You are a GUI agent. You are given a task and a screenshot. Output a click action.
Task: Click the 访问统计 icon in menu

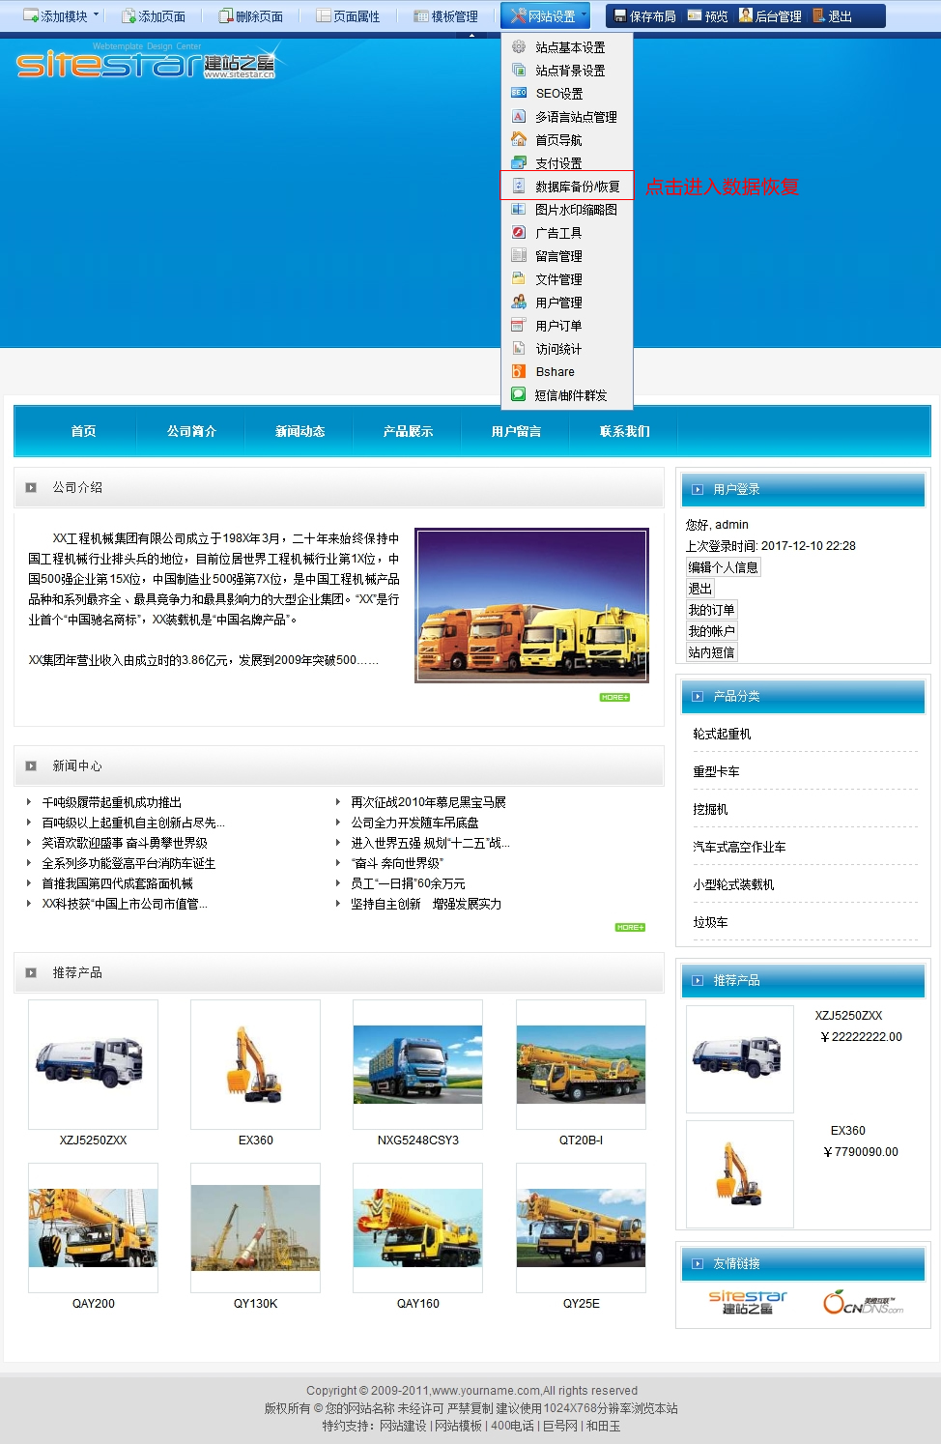click(519, 348)
